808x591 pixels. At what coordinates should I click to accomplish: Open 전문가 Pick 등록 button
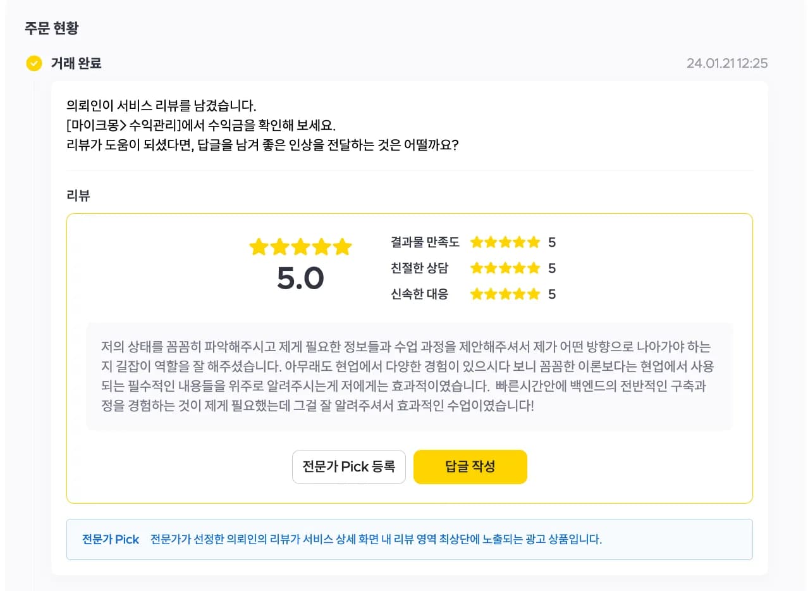coord(349,467)
